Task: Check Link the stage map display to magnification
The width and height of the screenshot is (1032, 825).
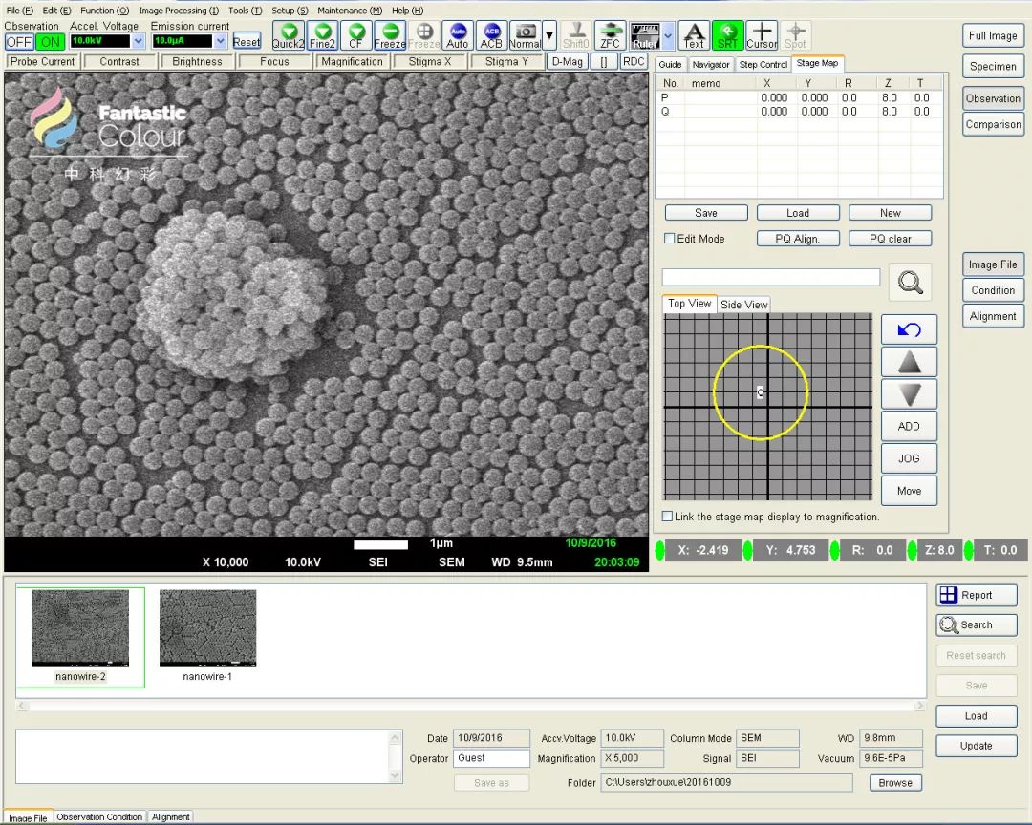Action: click(668, 517)
